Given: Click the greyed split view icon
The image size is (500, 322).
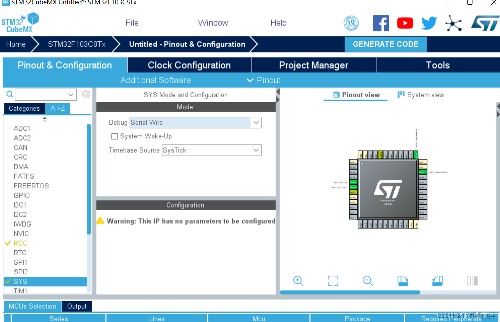Looking at the screenshot, I should pos(472,281).
